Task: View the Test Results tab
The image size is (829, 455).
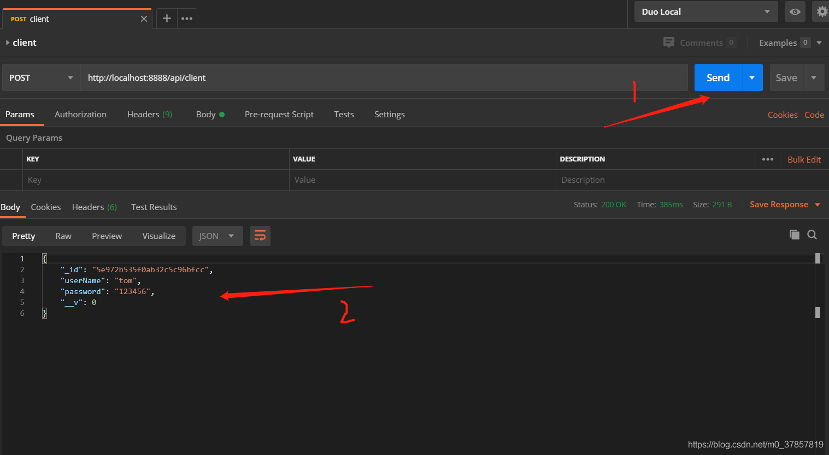Action: pyautogui.click(x=154, y=207)
